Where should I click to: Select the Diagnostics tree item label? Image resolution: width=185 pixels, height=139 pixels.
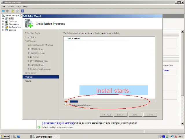14,24
